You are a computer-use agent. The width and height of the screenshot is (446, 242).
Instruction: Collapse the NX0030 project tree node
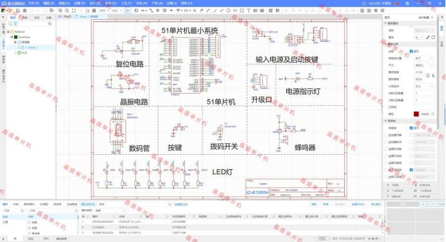[8, 32]
